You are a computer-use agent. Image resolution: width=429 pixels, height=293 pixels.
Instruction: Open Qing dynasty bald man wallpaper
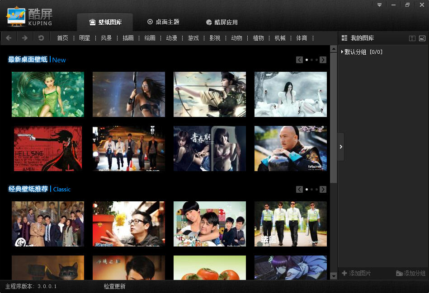(x=291, y=149)
